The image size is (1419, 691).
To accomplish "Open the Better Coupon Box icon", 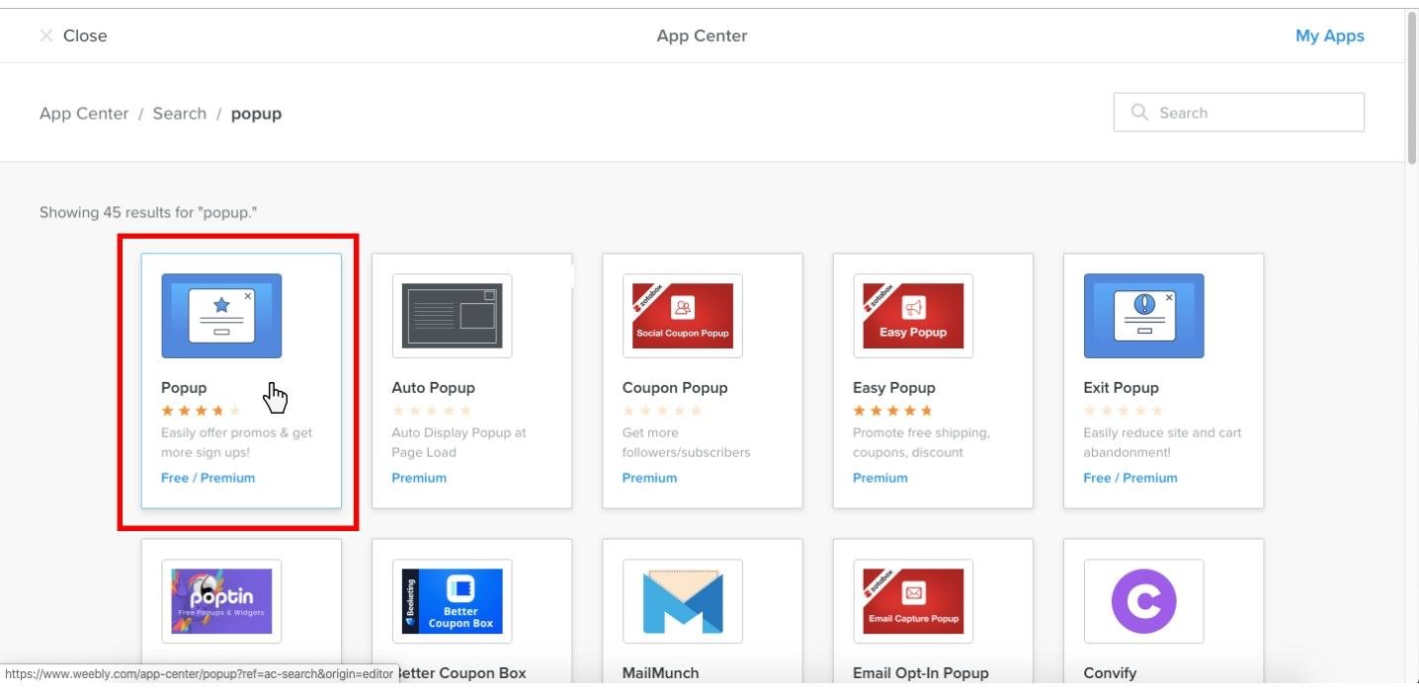I will (452, 601).
